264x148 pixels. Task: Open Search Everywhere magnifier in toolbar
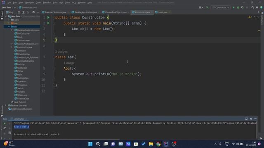point(252,7)
